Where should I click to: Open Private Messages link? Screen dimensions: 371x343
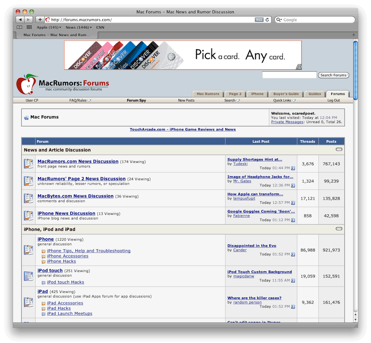click(287, 122)
